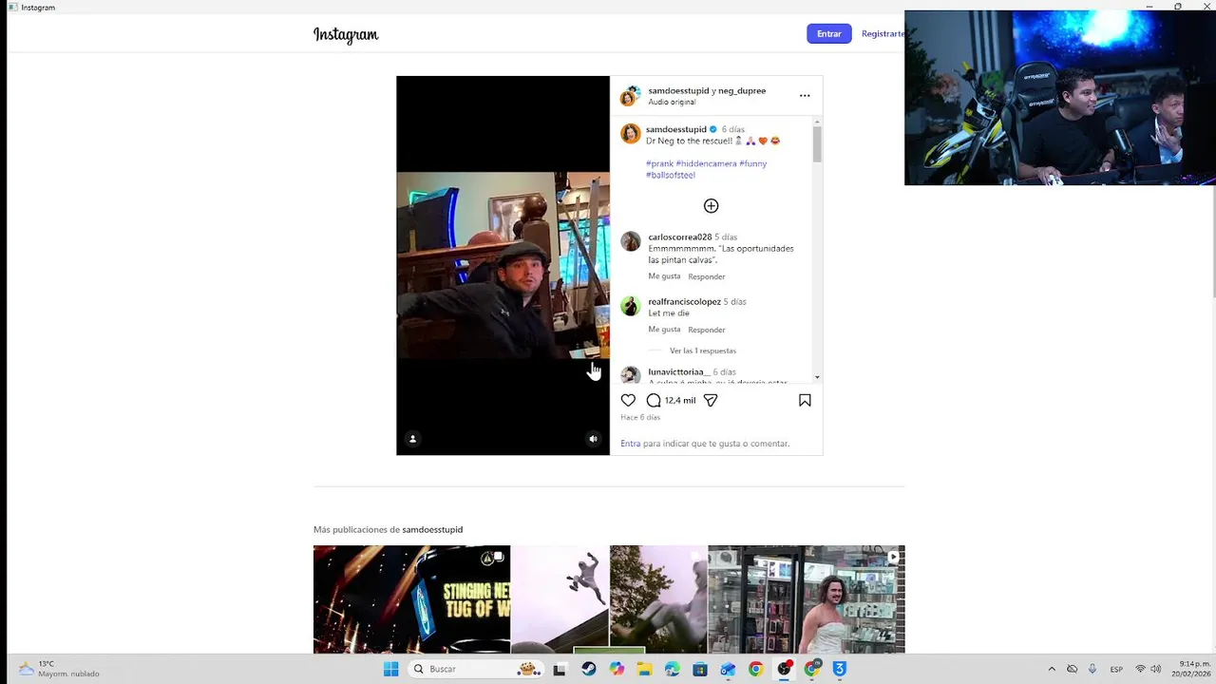Image resolution: width=1216 pixels, height=684 pixels.
Task: Click the comment speech bubble icon
Action: tap(654, 401)
